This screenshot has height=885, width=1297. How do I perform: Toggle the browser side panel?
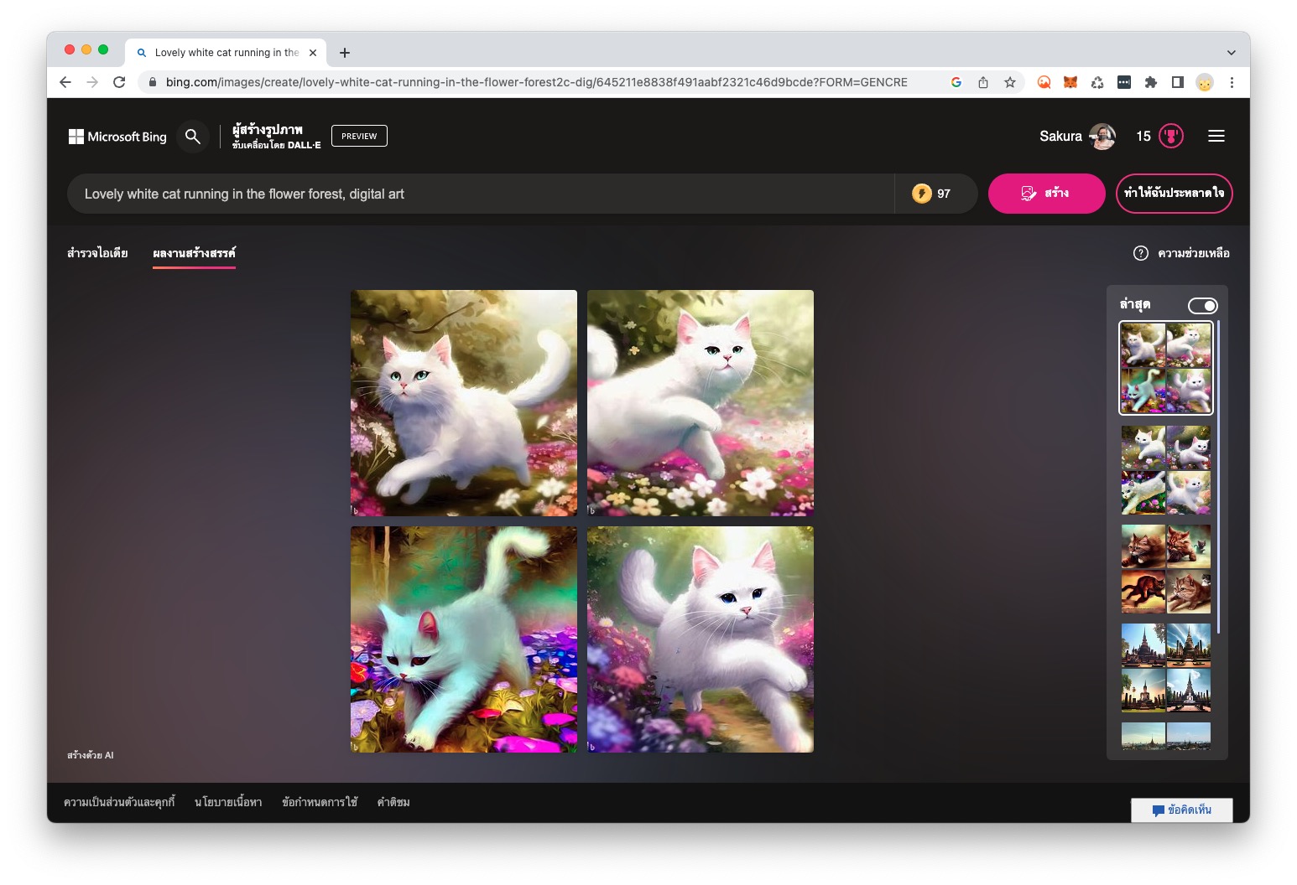coord(1178,82)
